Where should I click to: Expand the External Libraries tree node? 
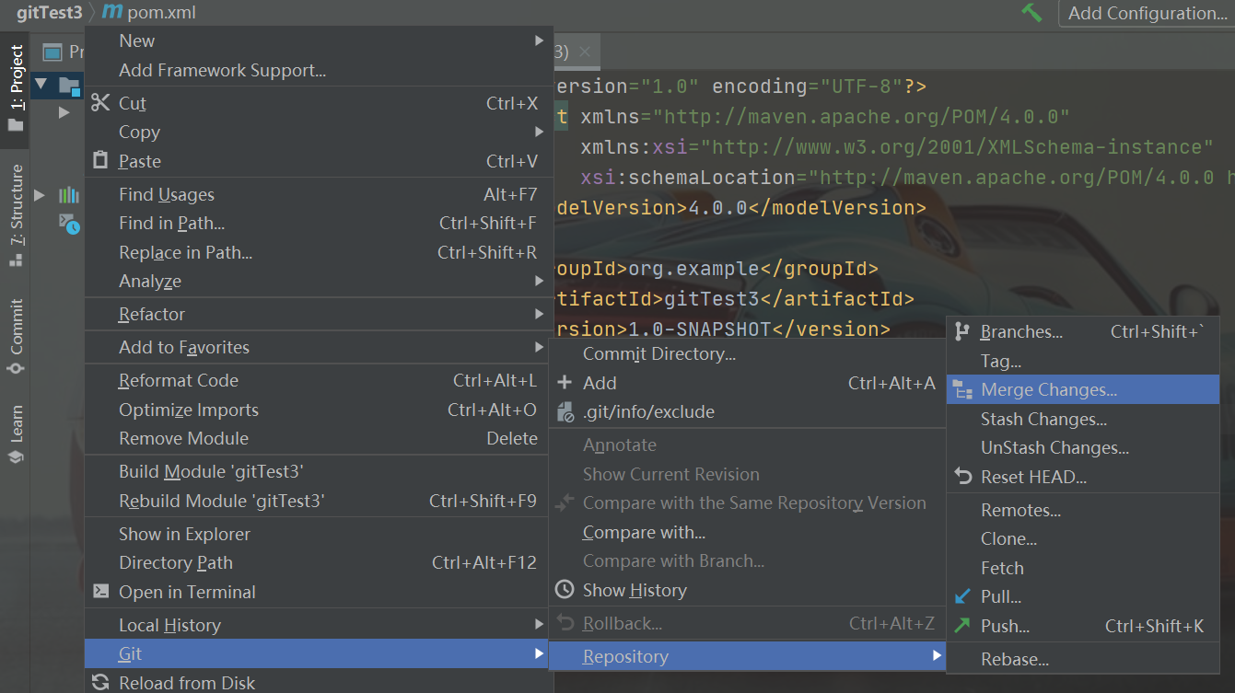point(40,195)
